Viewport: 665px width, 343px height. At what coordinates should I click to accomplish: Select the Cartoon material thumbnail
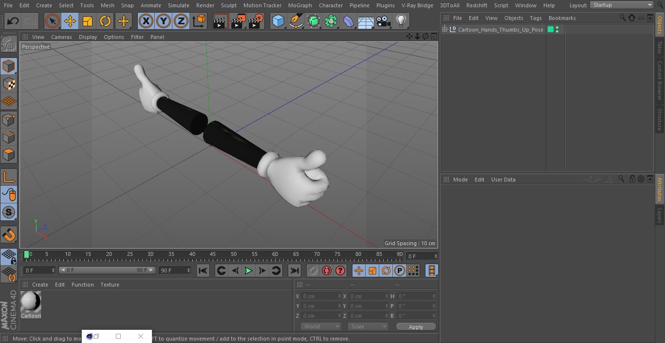click(31, 302)
